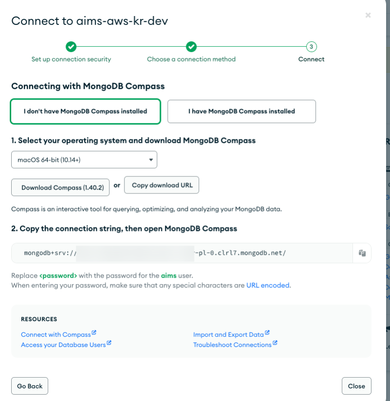
Task: Select "I don't have MongoDB Compass installed"
Action: 85,112
